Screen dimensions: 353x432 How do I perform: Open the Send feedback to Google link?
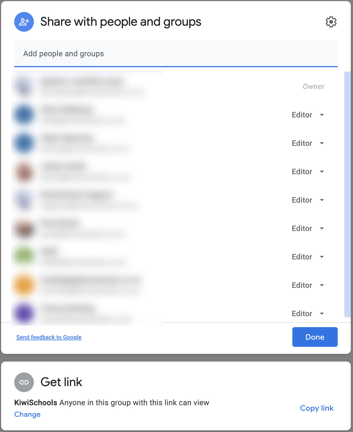[x=49, y=337]
